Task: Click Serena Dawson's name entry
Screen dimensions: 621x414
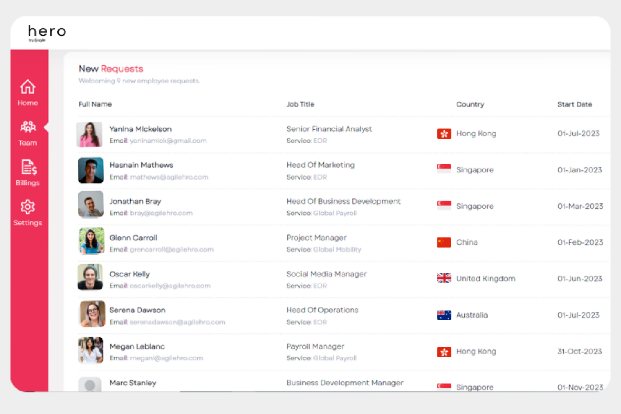Action: coord(138,310)
